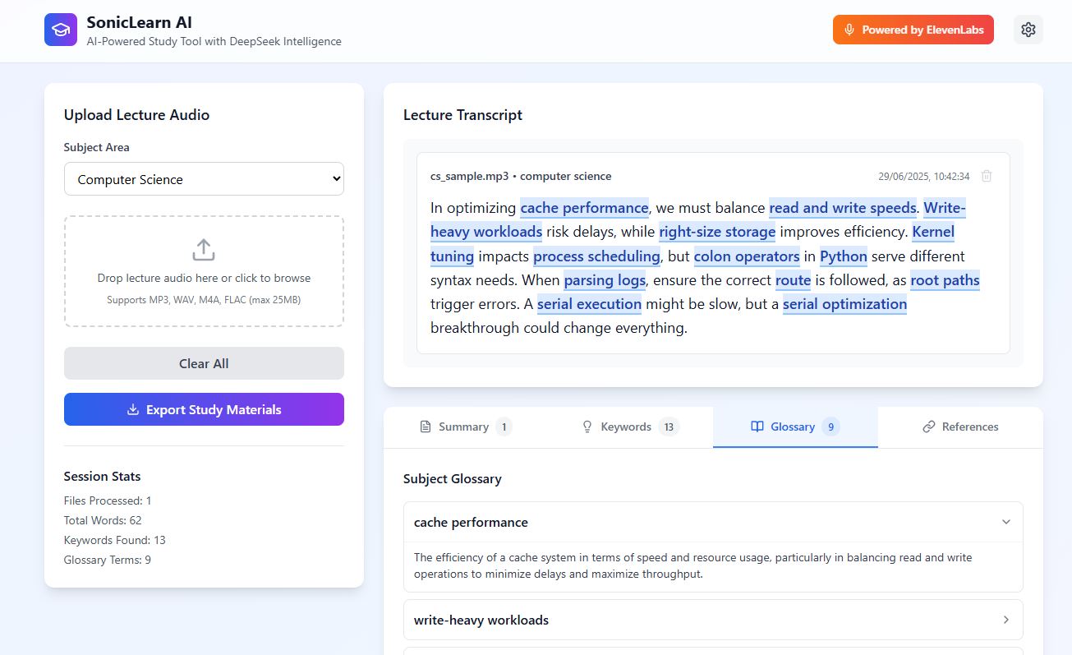Click the download icon on Export button
Viewport: 1072px width, 655px height.
(133, 409)
